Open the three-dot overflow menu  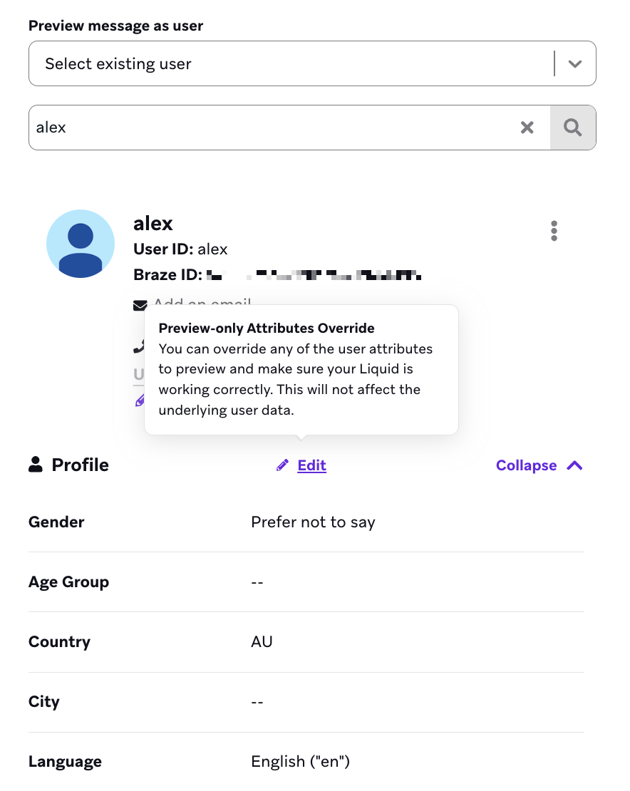554,231
